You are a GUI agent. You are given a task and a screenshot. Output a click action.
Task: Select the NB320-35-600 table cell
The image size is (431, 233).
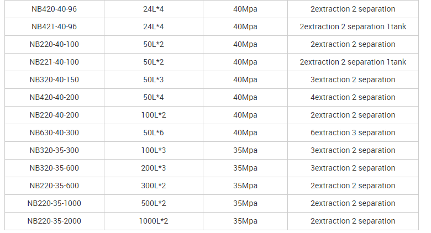click(x=54, y=168)
